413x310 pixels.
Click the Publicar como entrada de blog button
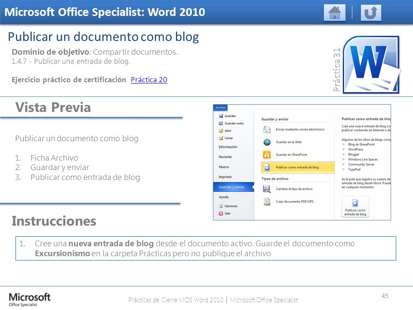pyautogui.click(x=355, y=207)
